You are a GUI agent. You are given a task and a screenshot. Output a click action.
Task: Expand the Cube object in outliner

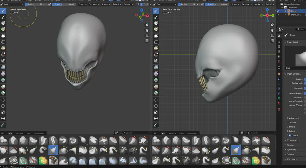[x=285, y=11]
